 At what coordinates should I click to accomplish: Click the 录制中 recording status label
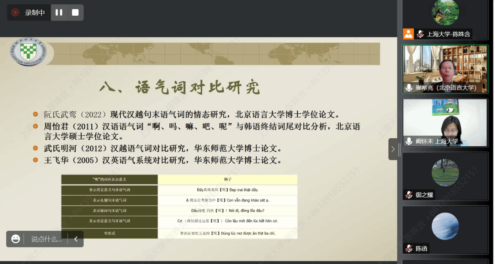(x=35, y=13)
